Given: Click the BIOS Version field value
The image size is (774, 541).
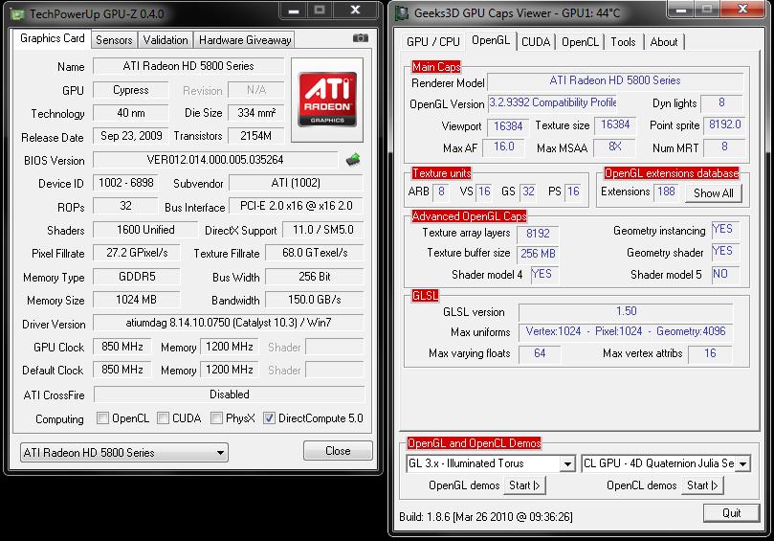Looking at the screenshot, I should coord(215,160).
